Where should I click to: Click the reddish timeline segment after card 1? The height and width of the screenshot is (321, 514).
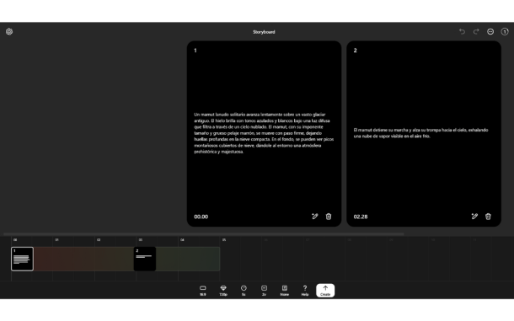[83, 259]
